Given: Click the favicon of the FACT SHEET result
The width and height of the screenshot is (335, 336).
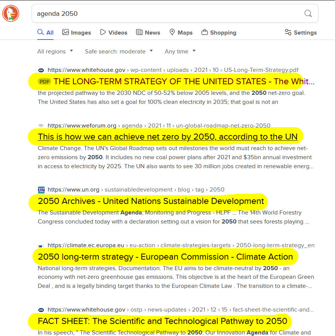Looking at the screenshot, I should 41,310.
